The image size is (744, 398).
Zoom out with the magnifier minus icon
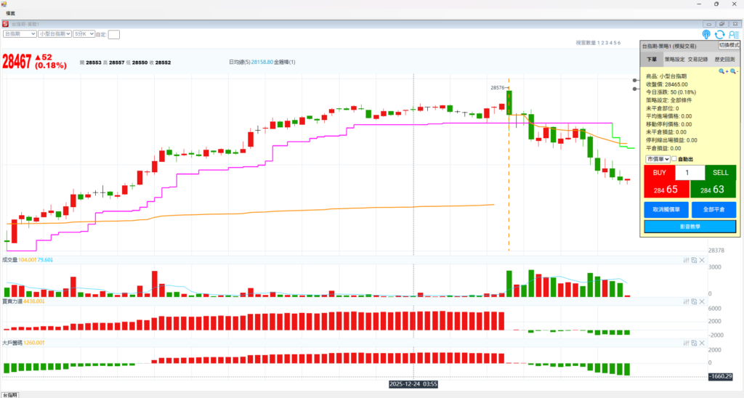pyautogui.click(x=734, y=71)
